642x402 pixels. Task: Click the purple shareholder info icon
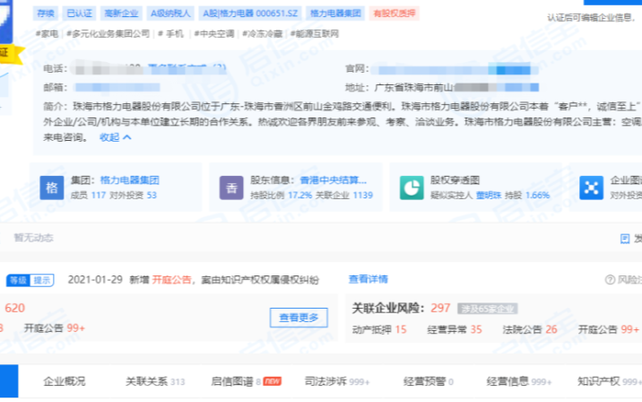coord(231,188)
